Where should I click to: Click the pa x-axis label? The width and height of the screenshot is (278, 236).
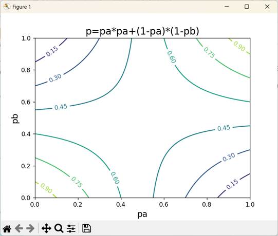[x=142, y=214]
